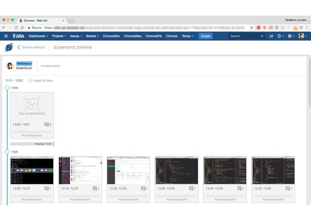Viewport: 311px width, 221px height.
Task: Click screenshot count icon for 12:20-12:30
Action: [143, 188]
